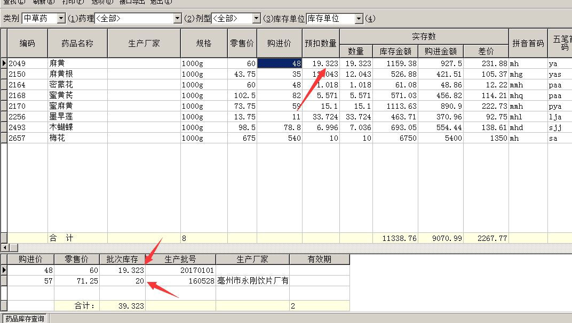572x323 pixels.
Task: Click the 差价 column header
Action: tap(486, 51)
